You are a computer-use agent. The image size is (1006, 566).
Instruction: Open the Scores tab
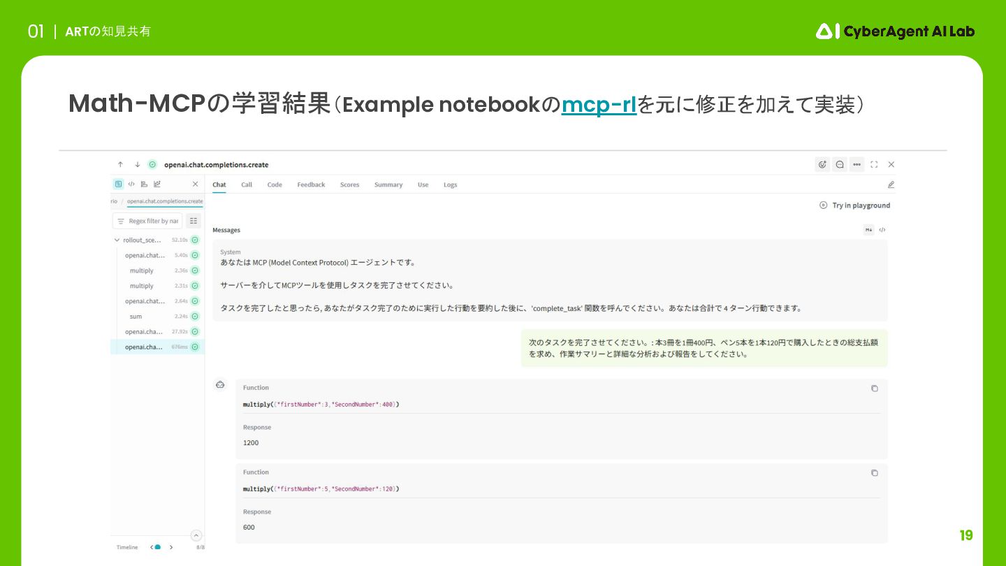(x=349, y=184)
